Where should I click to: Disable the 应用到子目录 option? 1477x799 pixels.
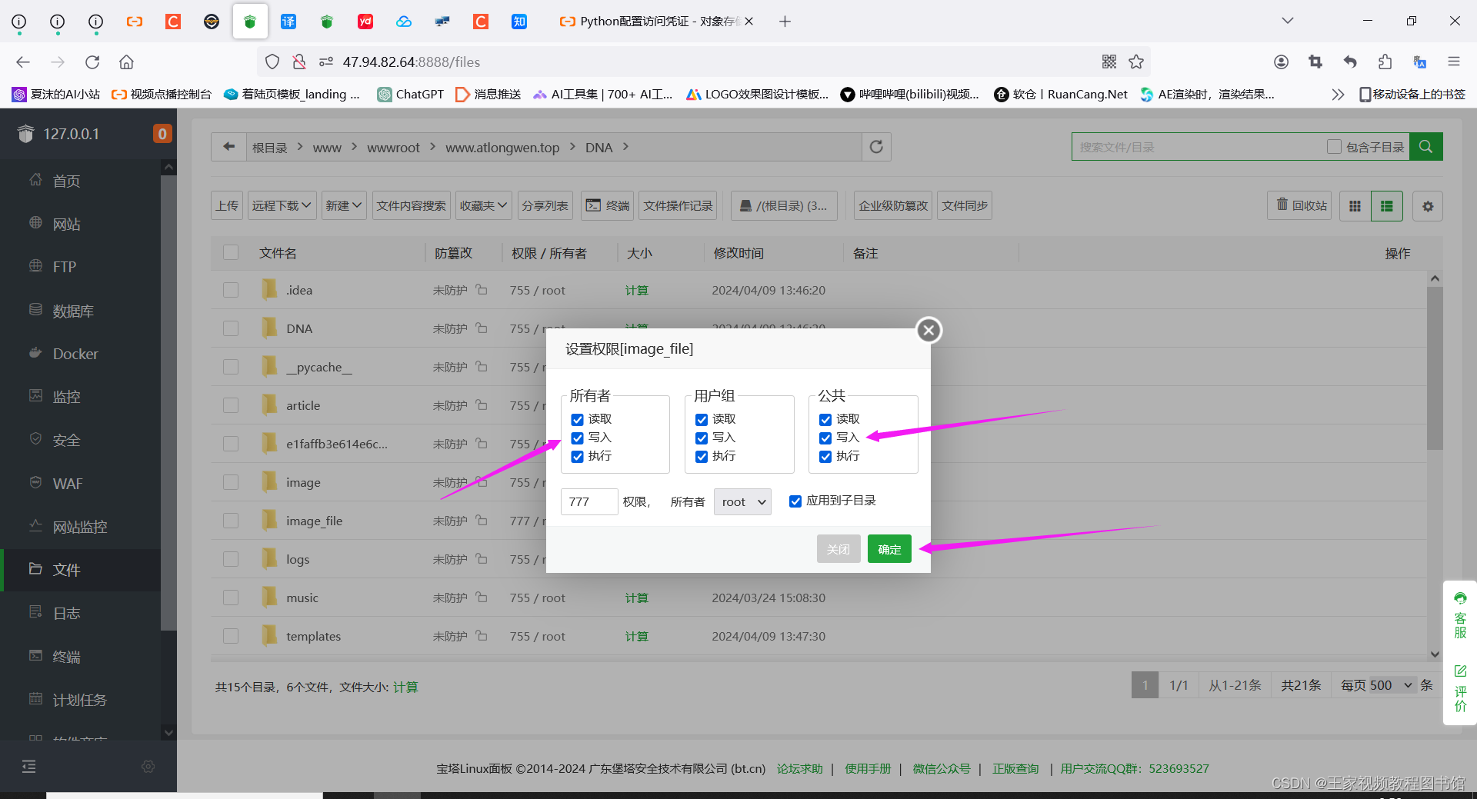795,501
